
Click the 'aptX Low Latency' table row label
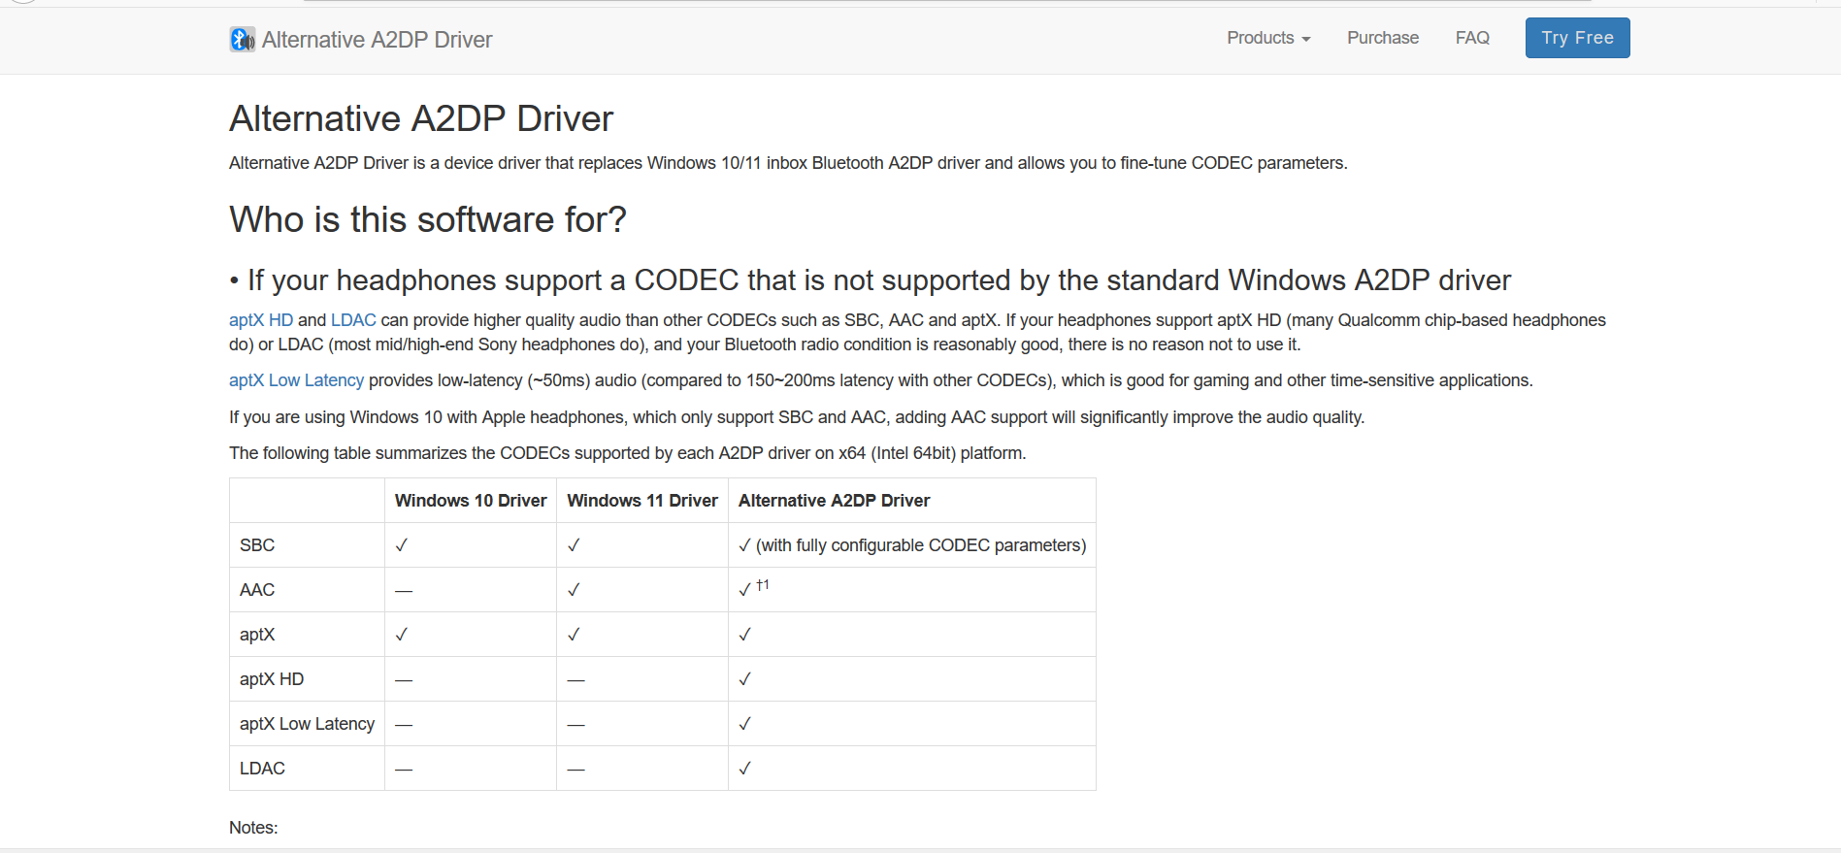click(x=307, y=724)
